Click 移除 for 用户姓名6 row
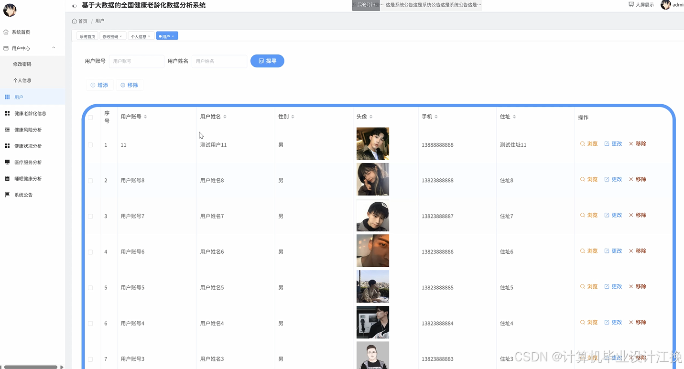Image resolution: width=684 pixels, height=369 pixels. point(638,251)
